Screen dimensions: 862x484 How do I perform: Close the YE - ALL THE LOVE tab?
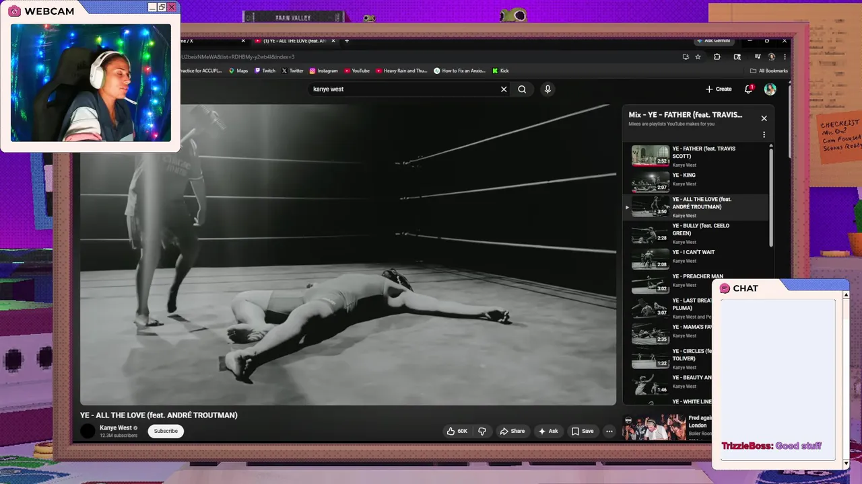click(x=333, y=41)
